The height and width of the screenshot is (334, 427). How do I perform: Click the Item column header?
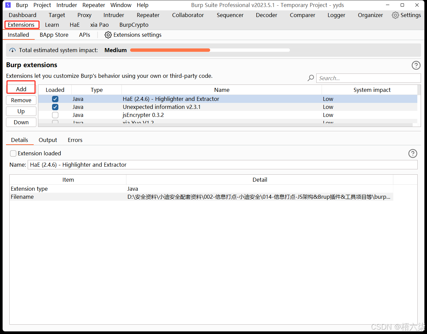pyautogui.click(x=68, y=180)
